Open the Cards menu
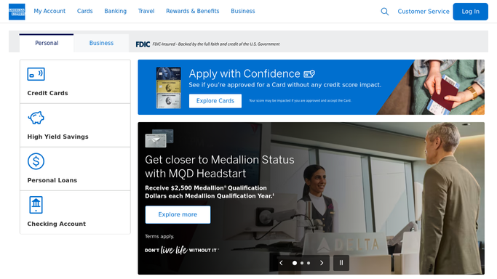Image resolution: width=497 pixels, height=279 pixels. click(x=85, y=11)
